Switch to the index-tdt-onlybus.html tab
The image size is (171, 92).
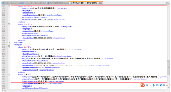pos(34,3)
